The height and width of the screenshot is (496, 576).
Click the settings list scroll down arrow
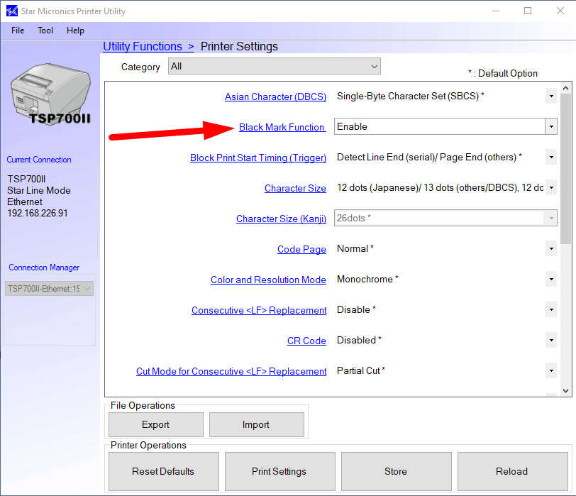[566, 391]
